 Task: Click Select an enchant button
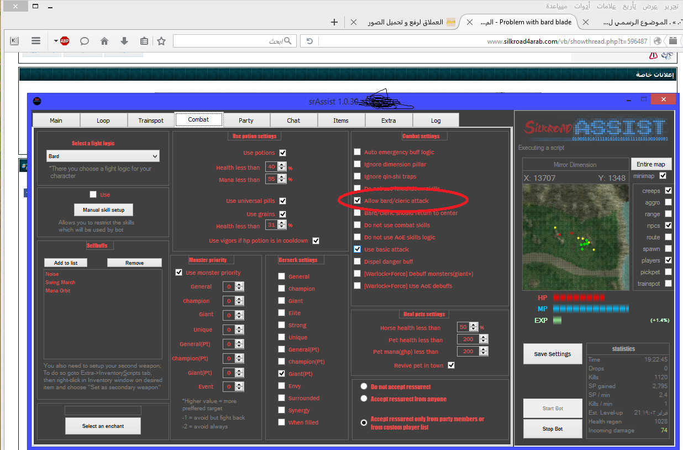tap(103, 426)
